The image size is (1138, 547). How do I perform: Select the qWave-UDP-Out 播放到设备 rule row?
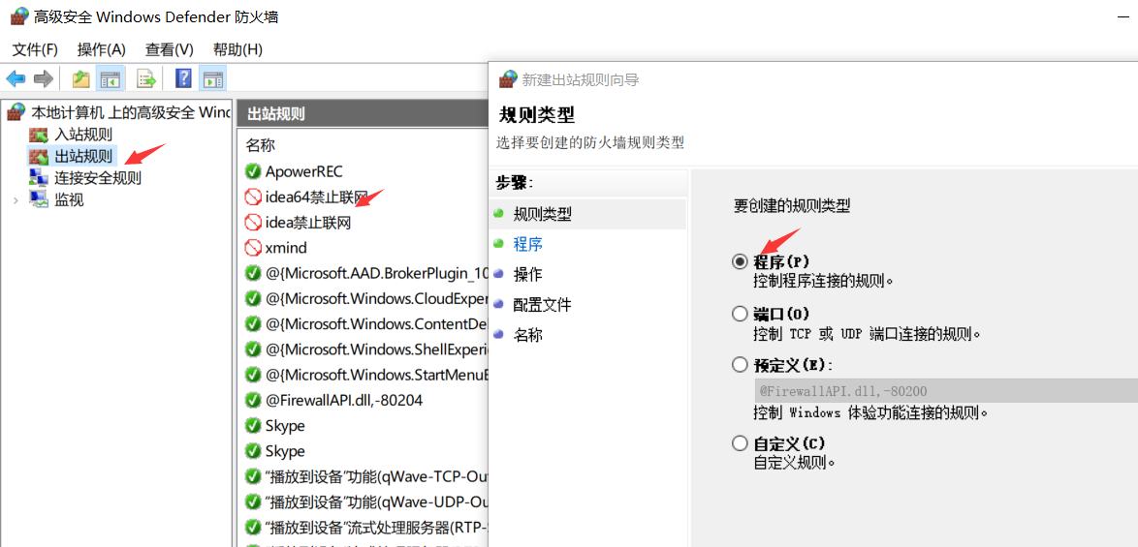click(363, 501)
